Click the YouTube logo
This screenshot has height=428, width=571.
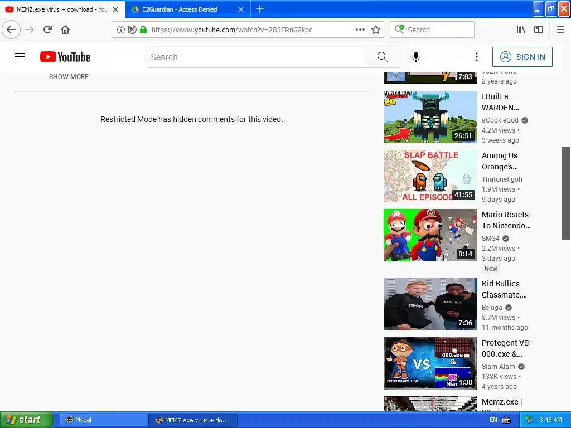coord(65,57)
